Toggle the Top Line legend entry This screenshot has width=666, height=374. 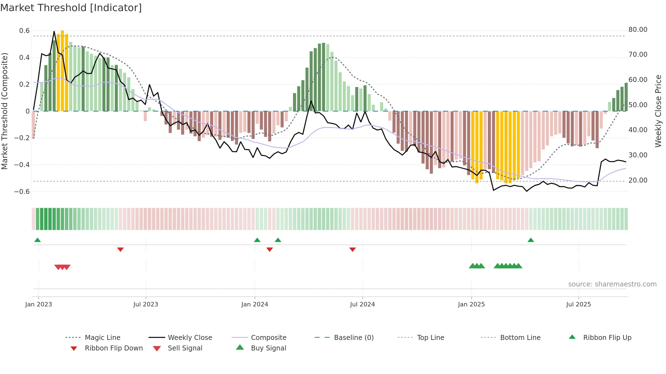[421, 337]
